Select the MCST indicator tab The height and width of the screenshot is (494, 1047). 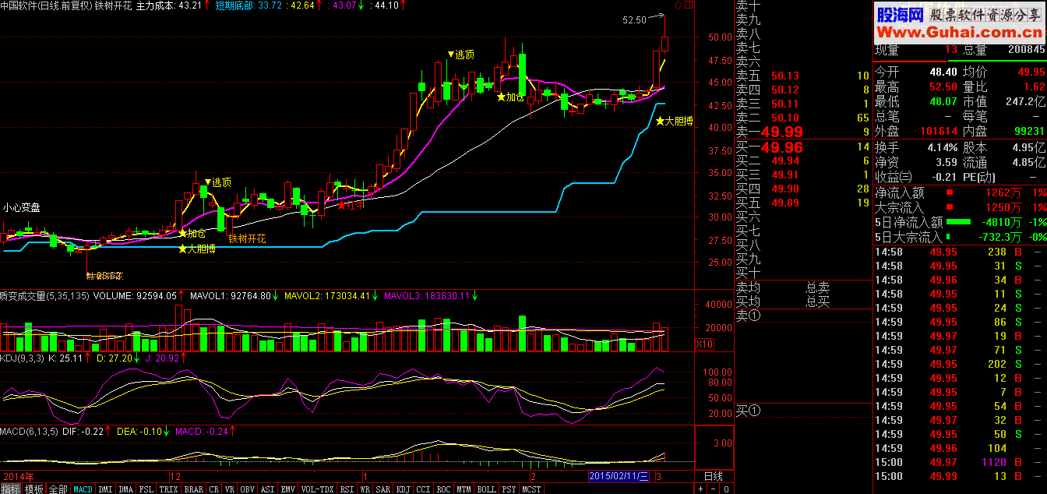click(532, 489)
